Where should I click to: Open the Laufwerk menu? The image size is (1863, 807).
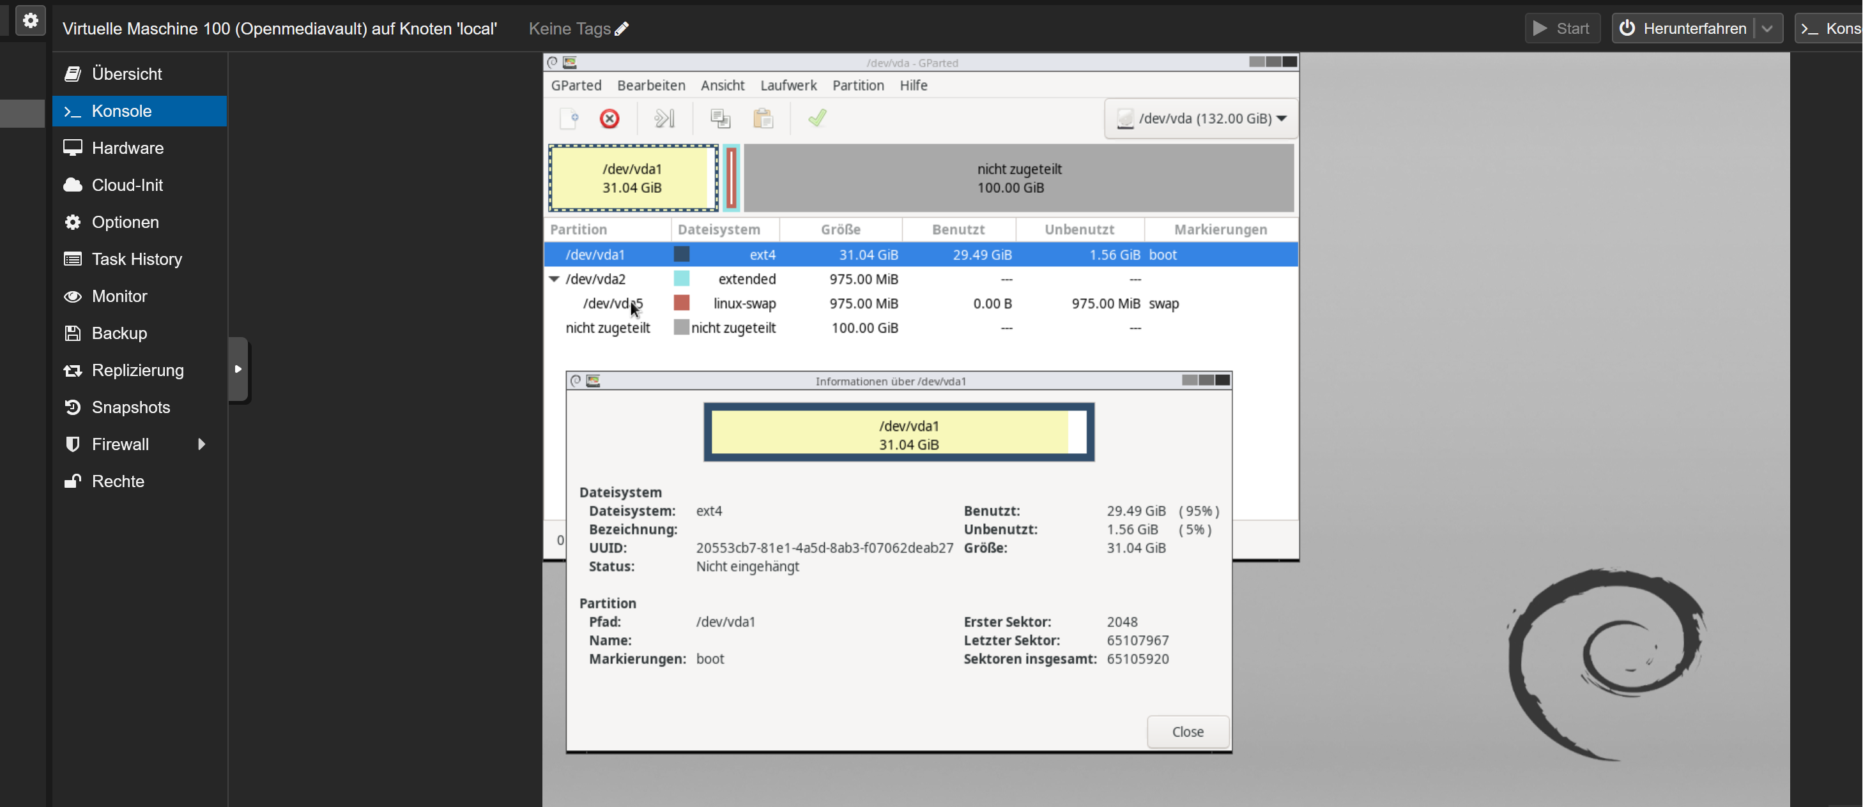coord(788,86)
